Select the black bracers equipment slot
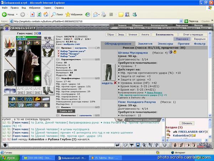The image size is (214, 161). [10, 53]
